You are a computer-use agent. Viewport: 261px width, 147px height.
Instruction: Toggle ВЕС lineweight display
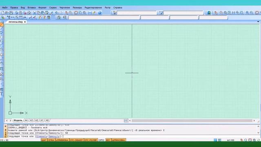pyautogui.click(x=108, y=140)
